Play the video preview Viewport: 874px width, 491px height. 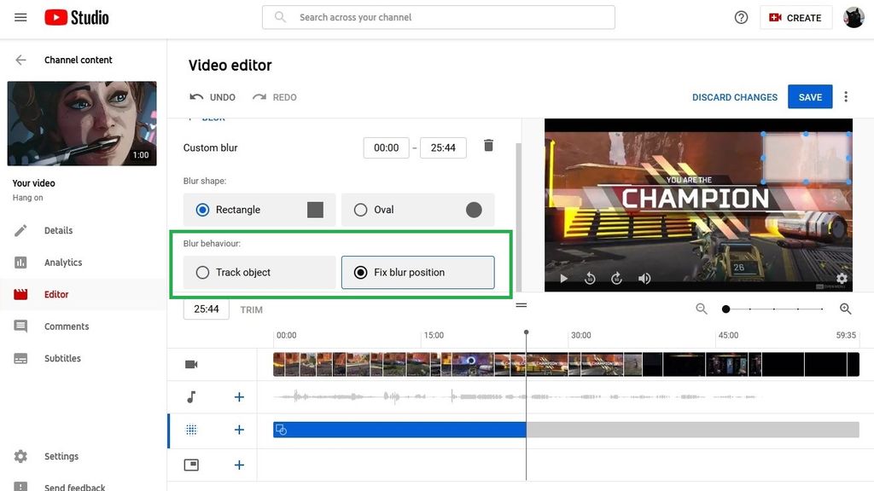563,278
